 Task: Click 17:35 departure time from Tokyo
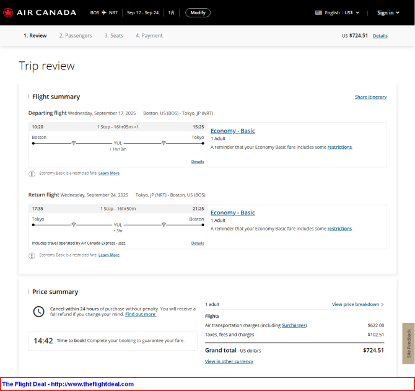(x=37, y=209)
